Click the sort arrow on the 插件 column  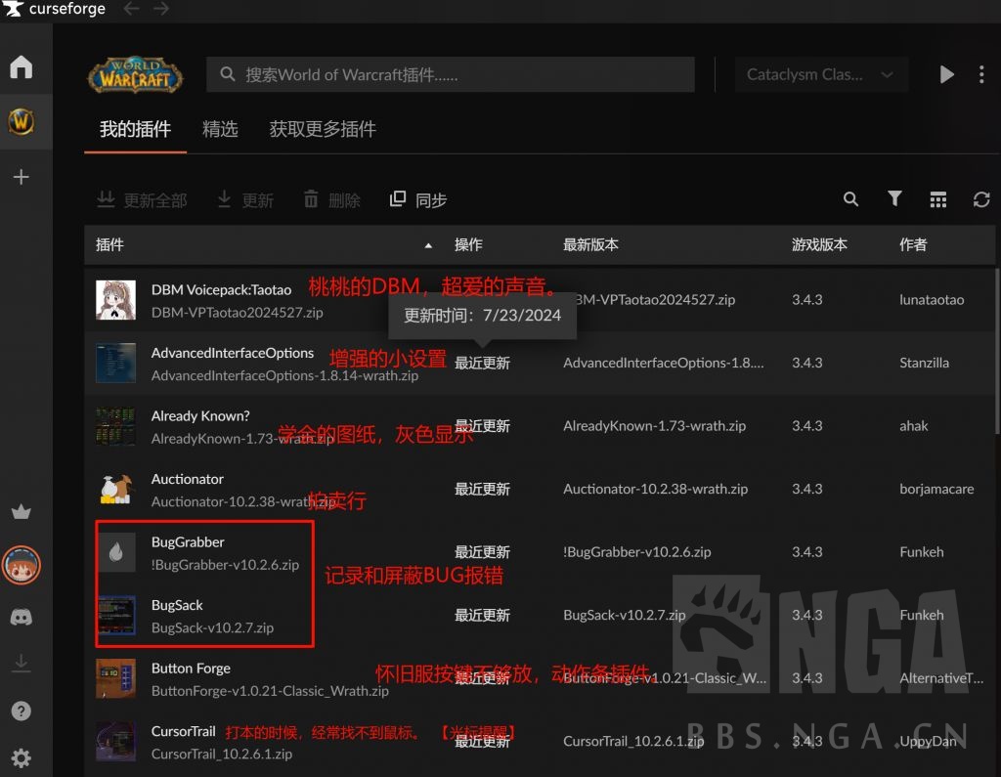(428, 247)
